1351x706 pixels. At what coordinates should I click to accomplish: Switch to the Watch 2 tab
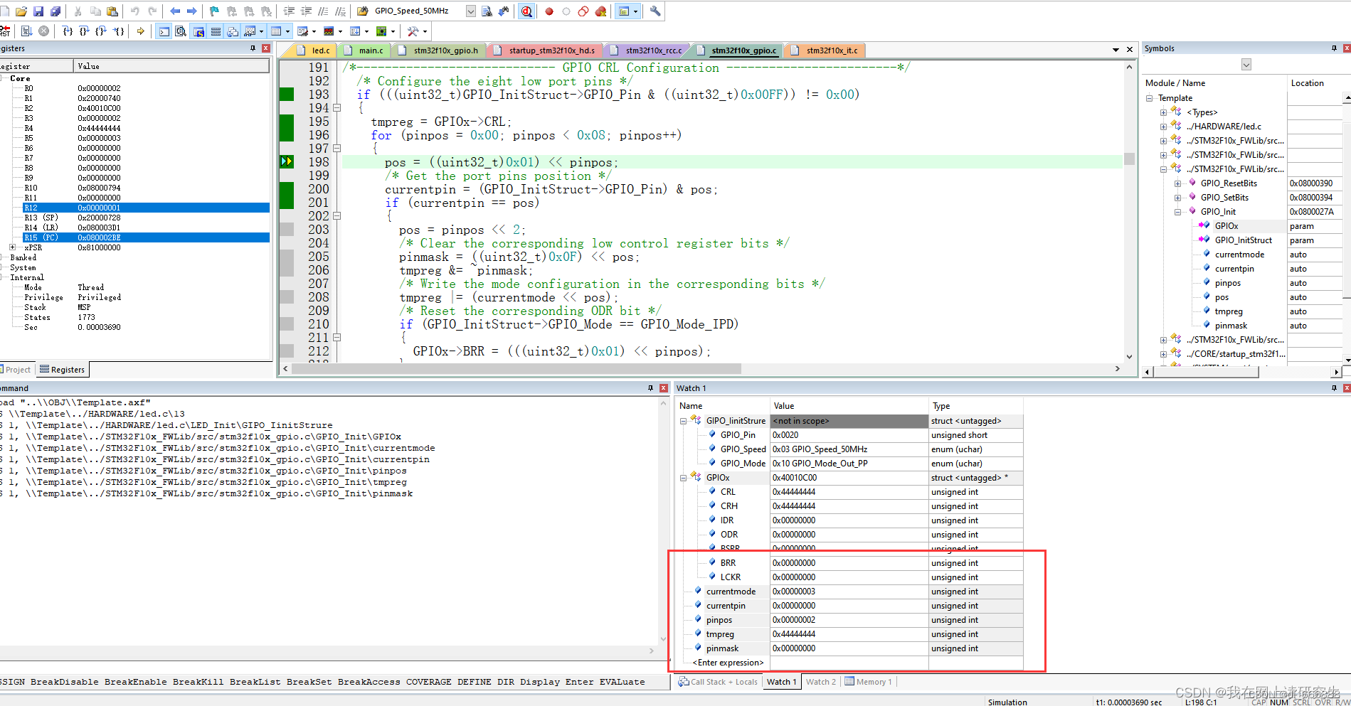821,681
